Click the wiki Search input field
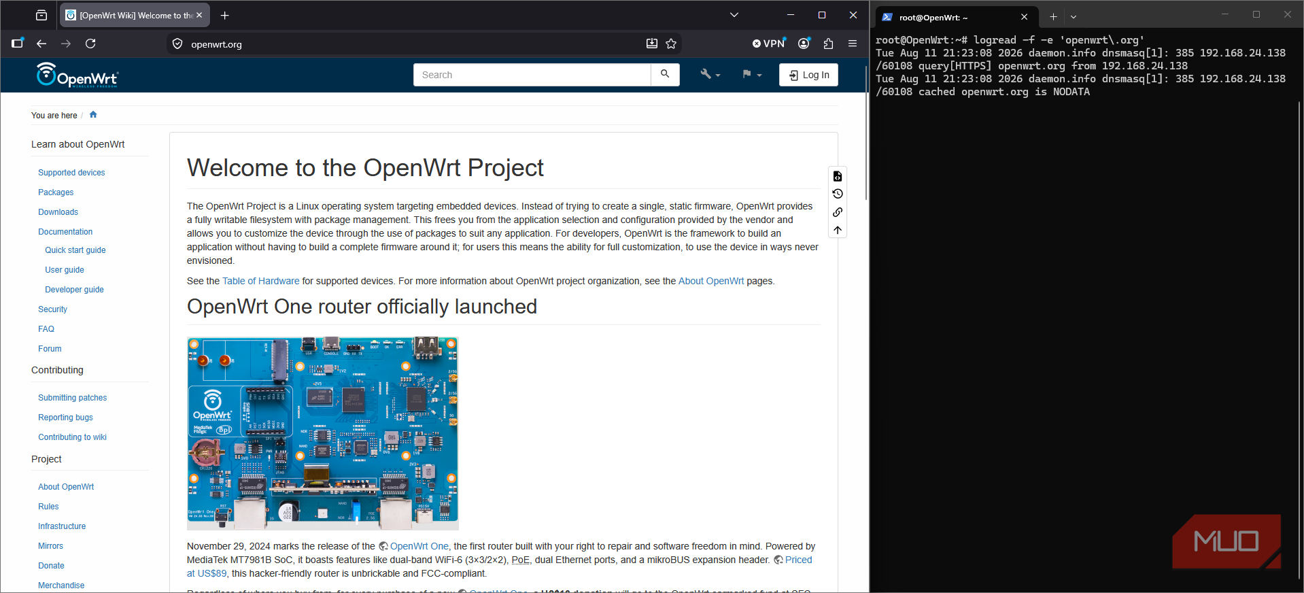The image size is (1304, 593). (532, 75)
